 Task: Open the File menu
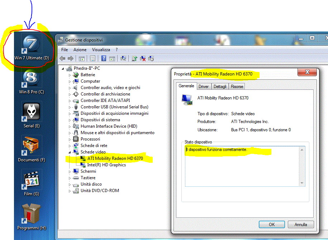click(65, 50)
